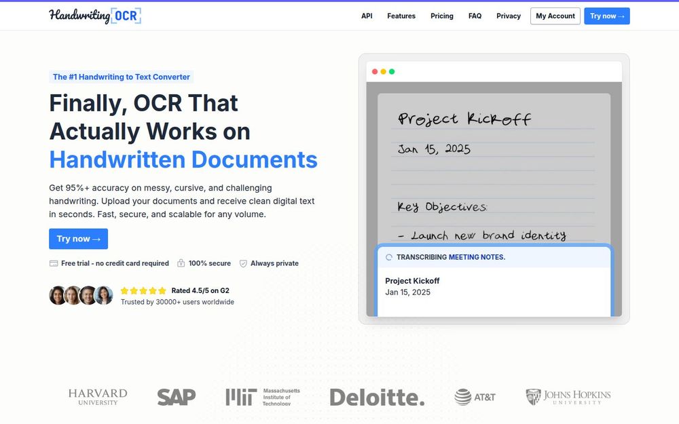Click the 'Handwritten Documents' blue headline
679x424 pixels.
(183, 159)
